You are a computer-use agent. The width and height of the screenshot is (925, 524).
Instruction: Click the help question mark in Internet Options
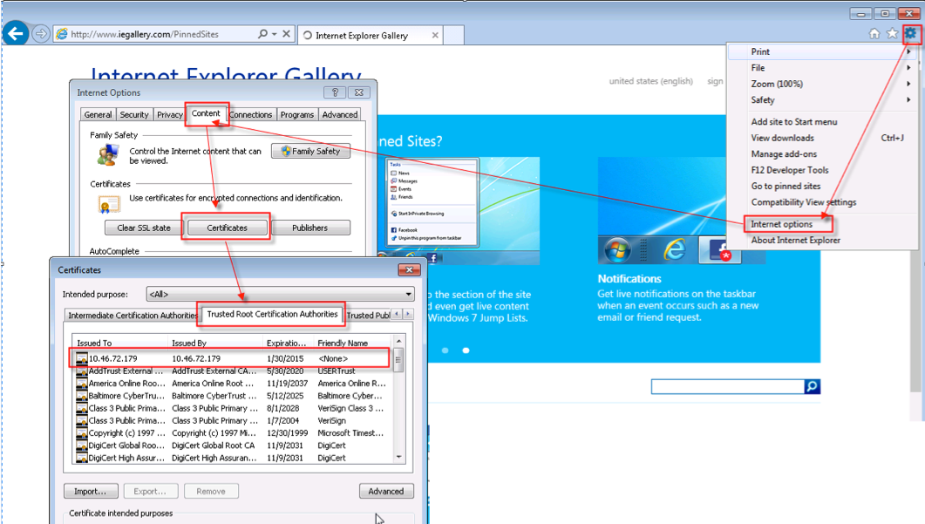(335, 92)
